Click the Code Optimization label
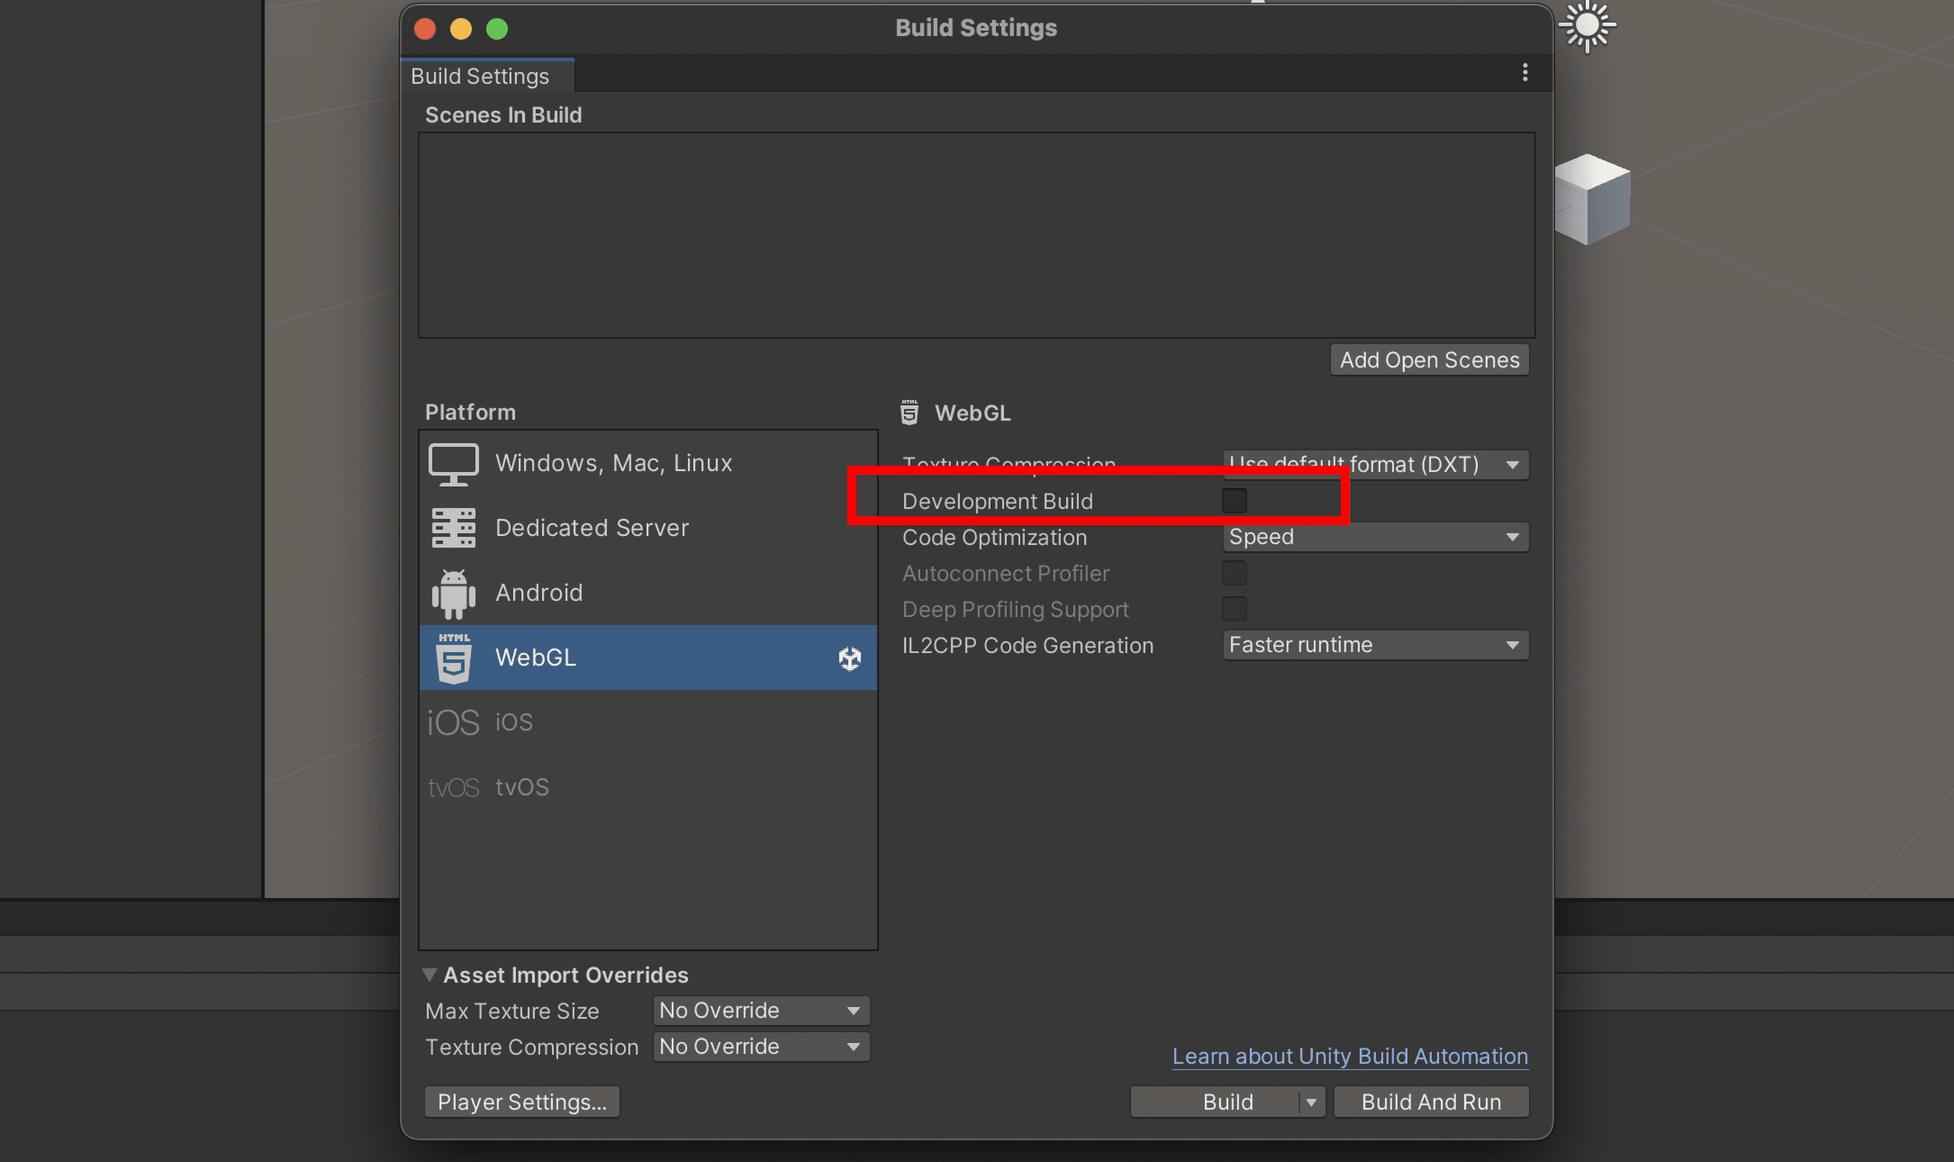 coord(994,537)
